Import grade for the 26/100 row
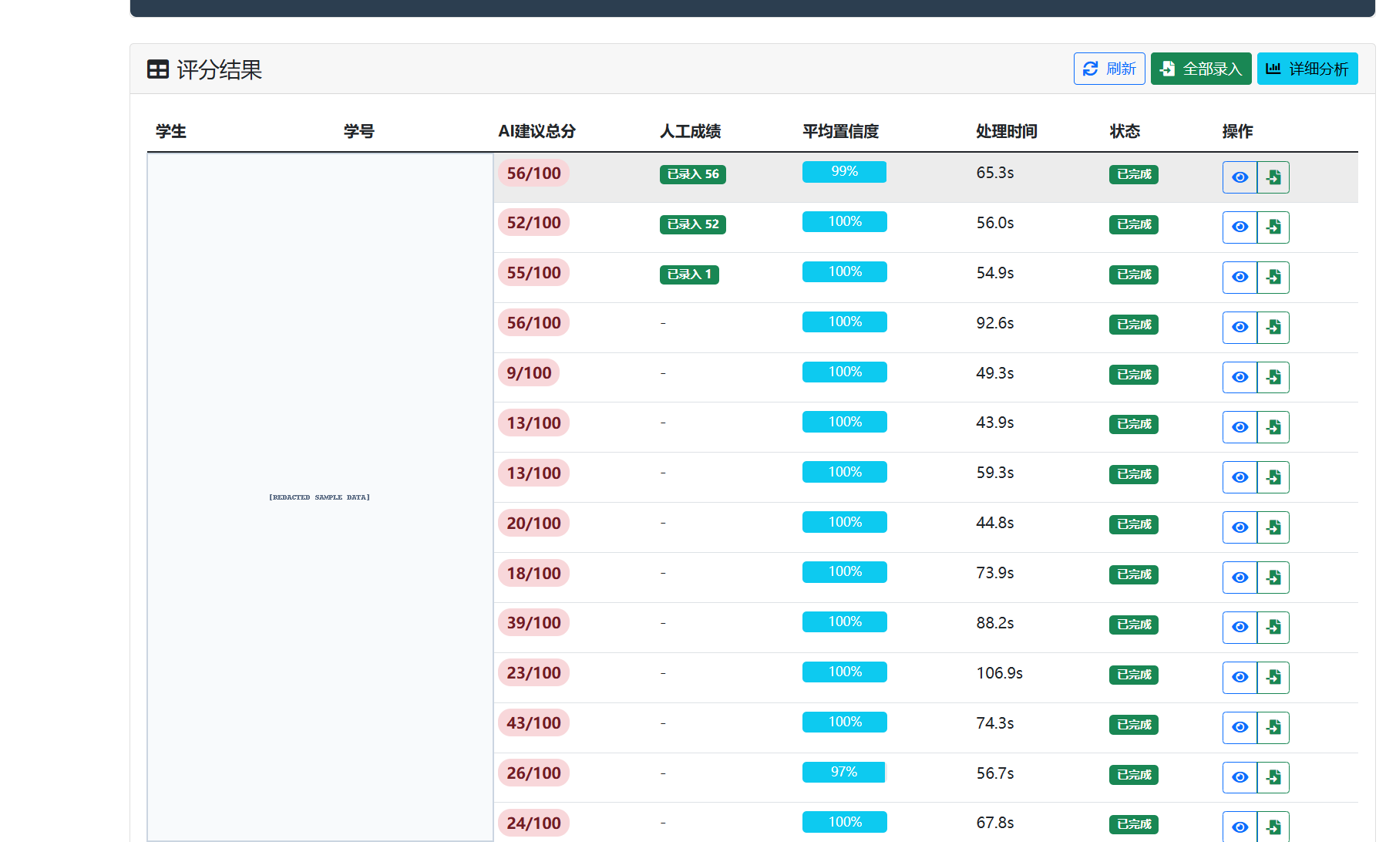1396x842 pixels. pos(1273,777)
